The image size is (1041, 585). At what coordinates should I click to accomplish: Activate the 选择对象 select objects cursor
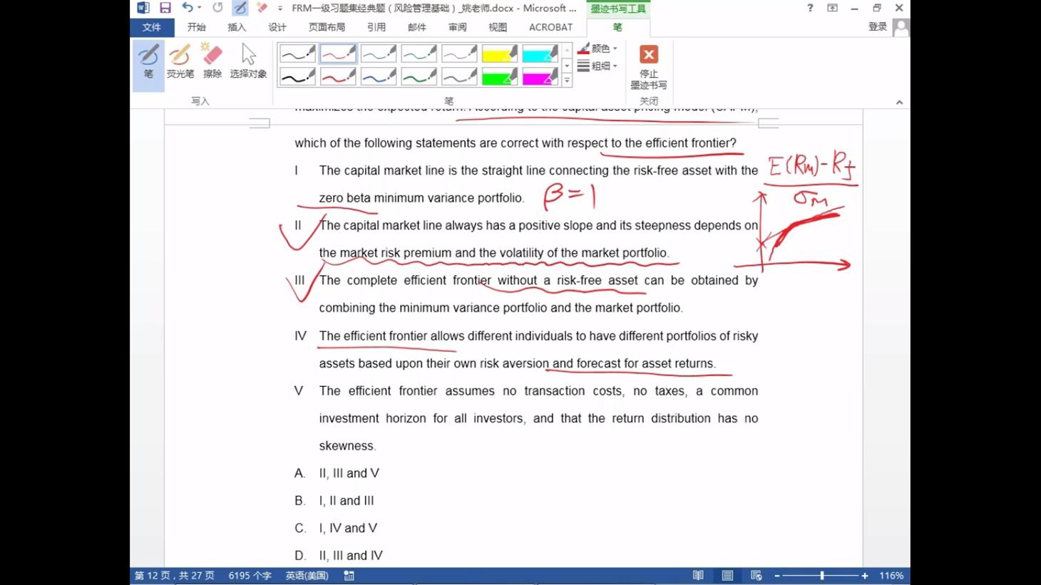(x=248, y=61)
